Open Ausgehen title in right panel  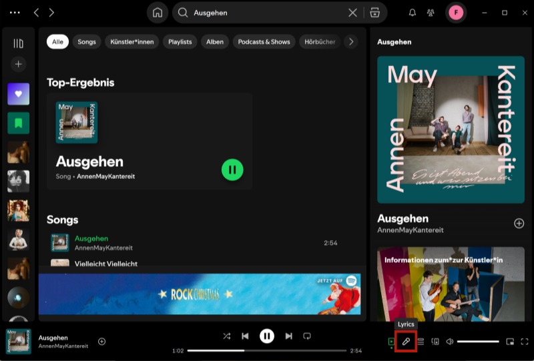pos(403,219)
